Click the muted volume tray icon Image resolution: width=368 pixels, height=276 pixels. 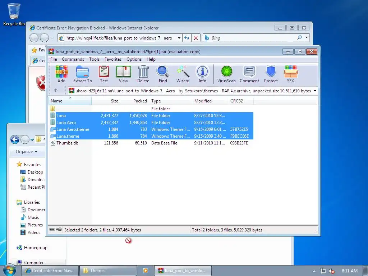(331, 271)
